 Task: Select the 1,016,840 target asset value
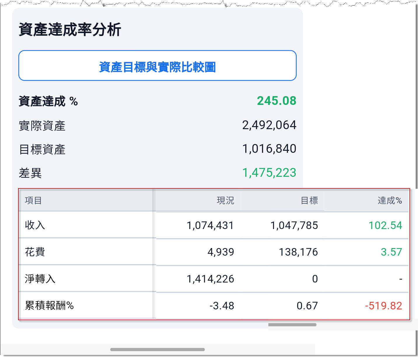point(269,149)
